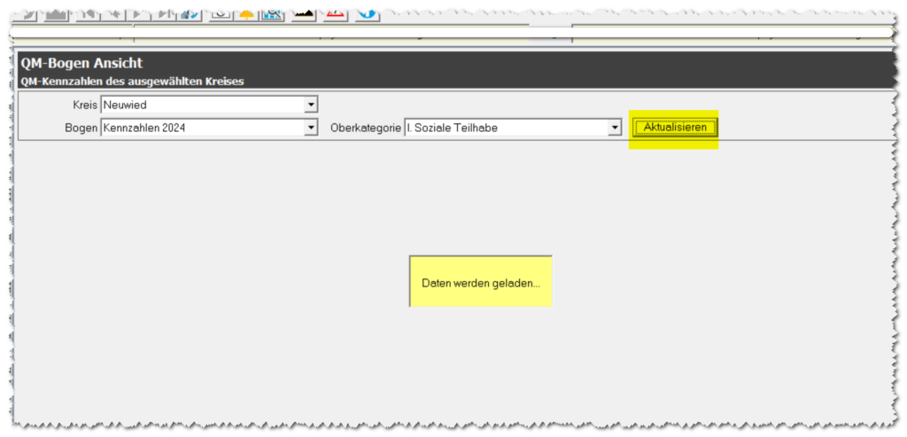Expand the Oberkategorie dropdown showing I. Soziale Teilhabe

pos(615,129)
